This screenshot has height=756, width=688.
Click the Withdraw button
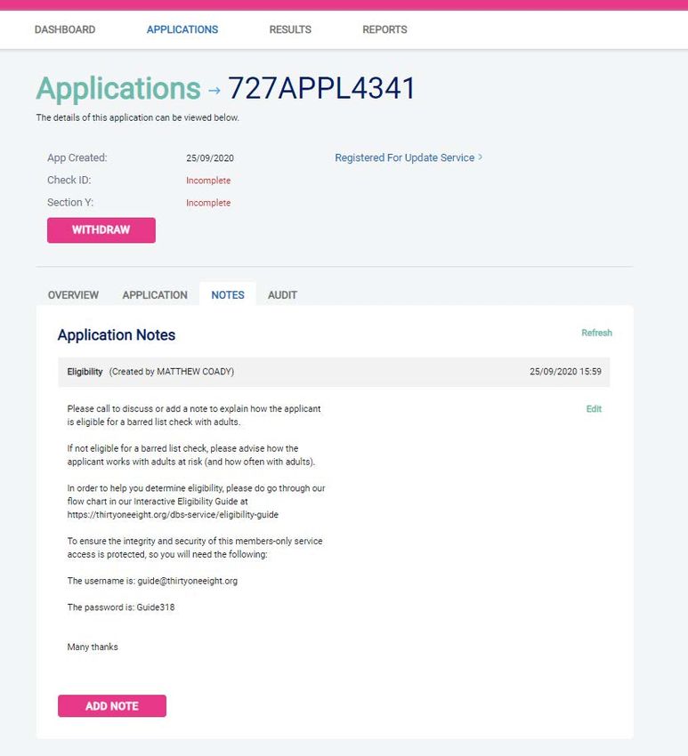101,230
